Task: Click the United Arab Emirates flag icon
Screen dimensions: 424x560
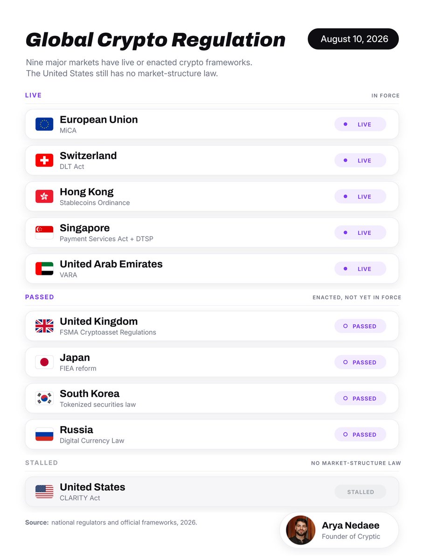Action: pyautogui.click(x=44, y=269)
